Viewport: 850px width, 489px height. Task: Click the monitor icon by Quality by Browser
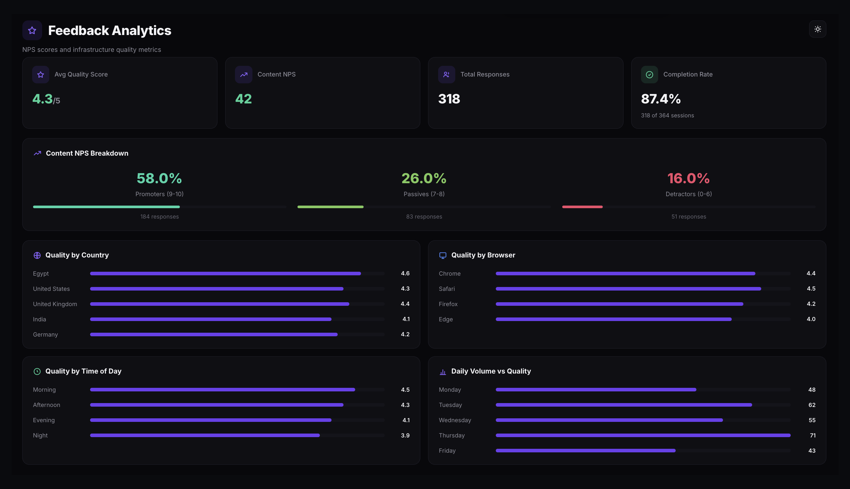point(443,255)
